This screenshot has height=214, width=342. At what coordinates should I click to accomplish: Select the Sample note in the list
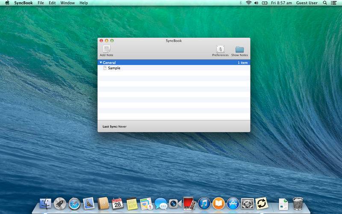114,68
